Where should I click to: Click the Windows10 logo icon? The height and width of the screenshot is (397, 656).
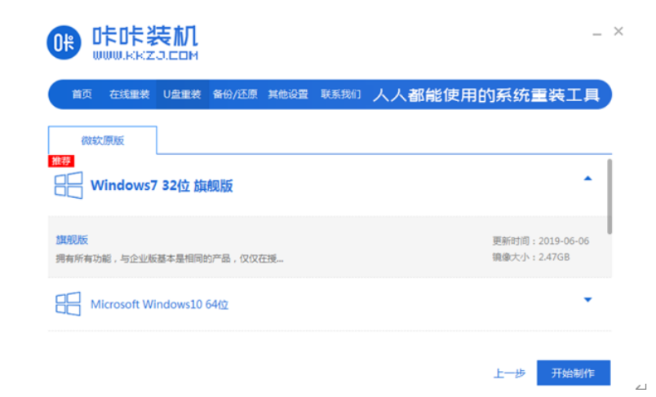pos(68,304)
